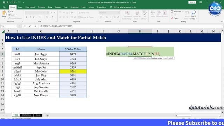
Task: Click the Clear eraser icon
Action: click(172, 18)
